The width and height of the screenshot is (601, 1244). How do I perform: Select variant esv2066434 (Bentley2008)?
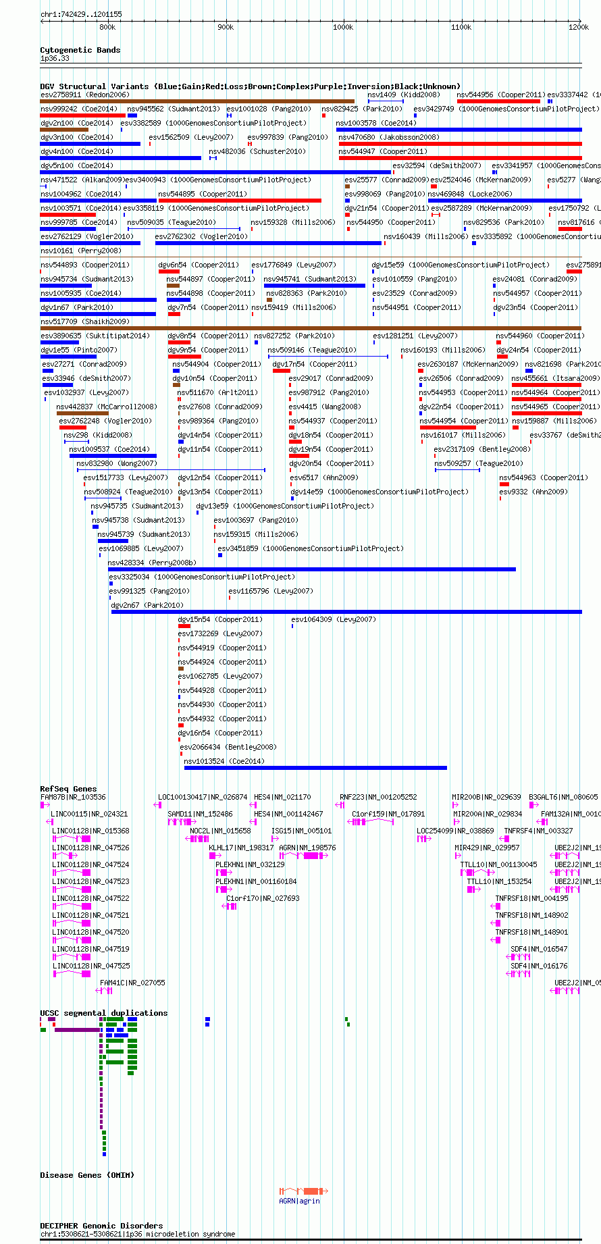[228, 747]
